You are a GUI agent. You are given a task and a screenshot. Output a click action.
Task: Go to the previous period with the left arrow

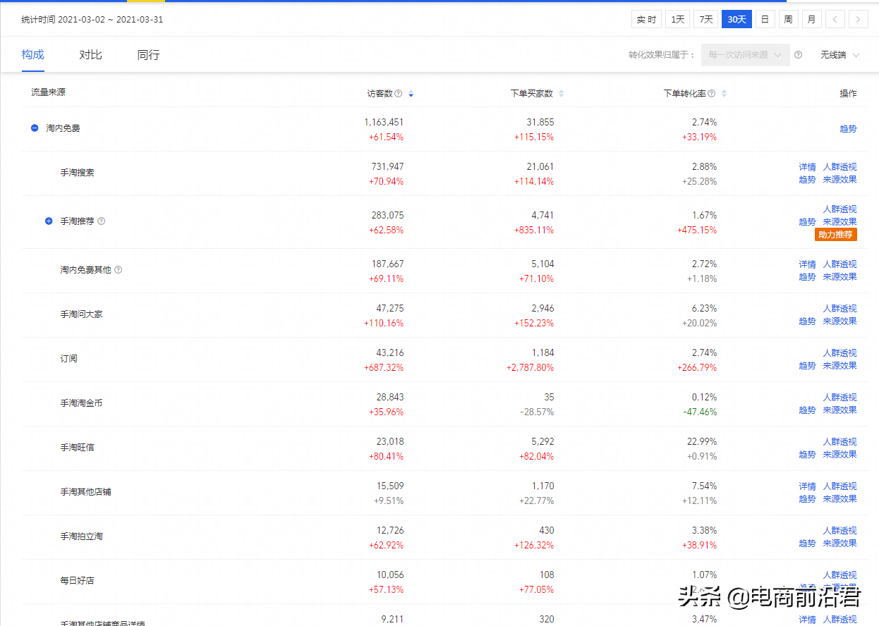click(835, 20)
